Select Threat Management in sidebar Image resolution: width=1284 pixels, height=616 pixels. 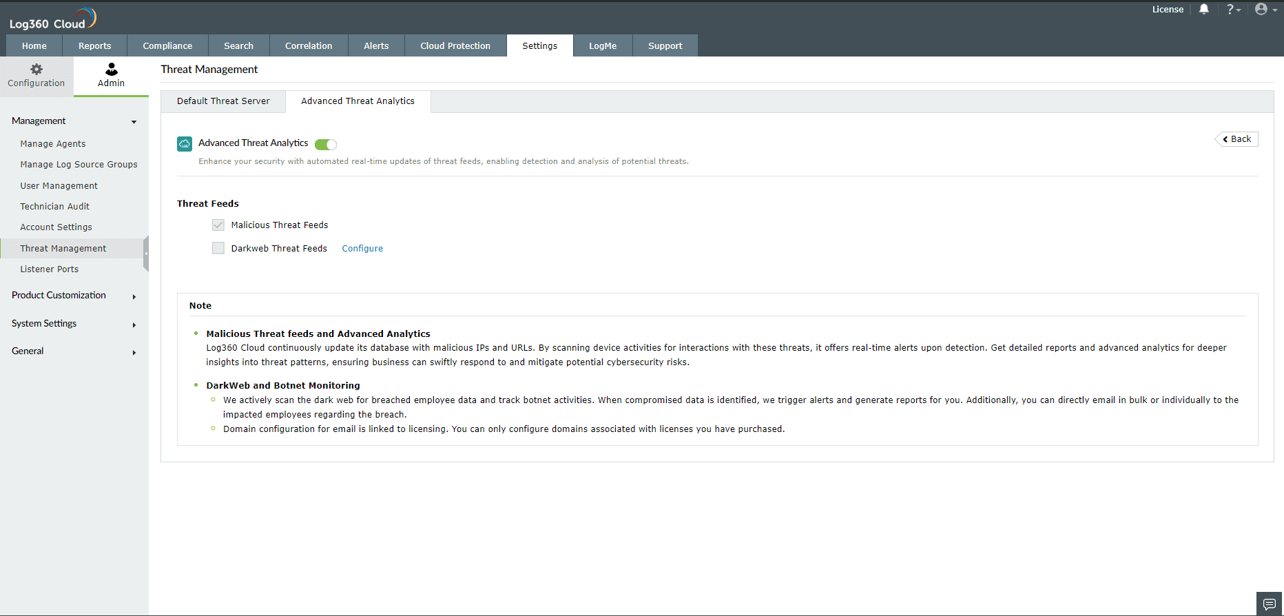72,249
